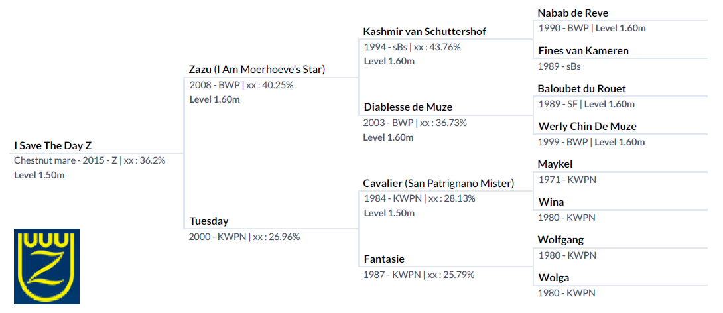Click Zazu's 2008 - BWP details line
The height and width of the screenshot is (313, 723).
tap(241, 85)
